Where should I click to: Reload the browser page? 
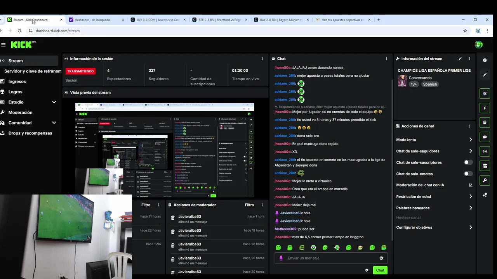[x=19, y=31]
